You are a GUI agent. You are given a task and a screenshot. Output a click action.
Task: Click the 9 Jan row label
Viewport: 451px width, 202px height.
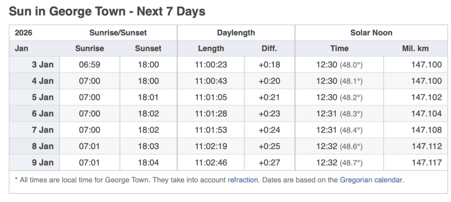point(43,162)
